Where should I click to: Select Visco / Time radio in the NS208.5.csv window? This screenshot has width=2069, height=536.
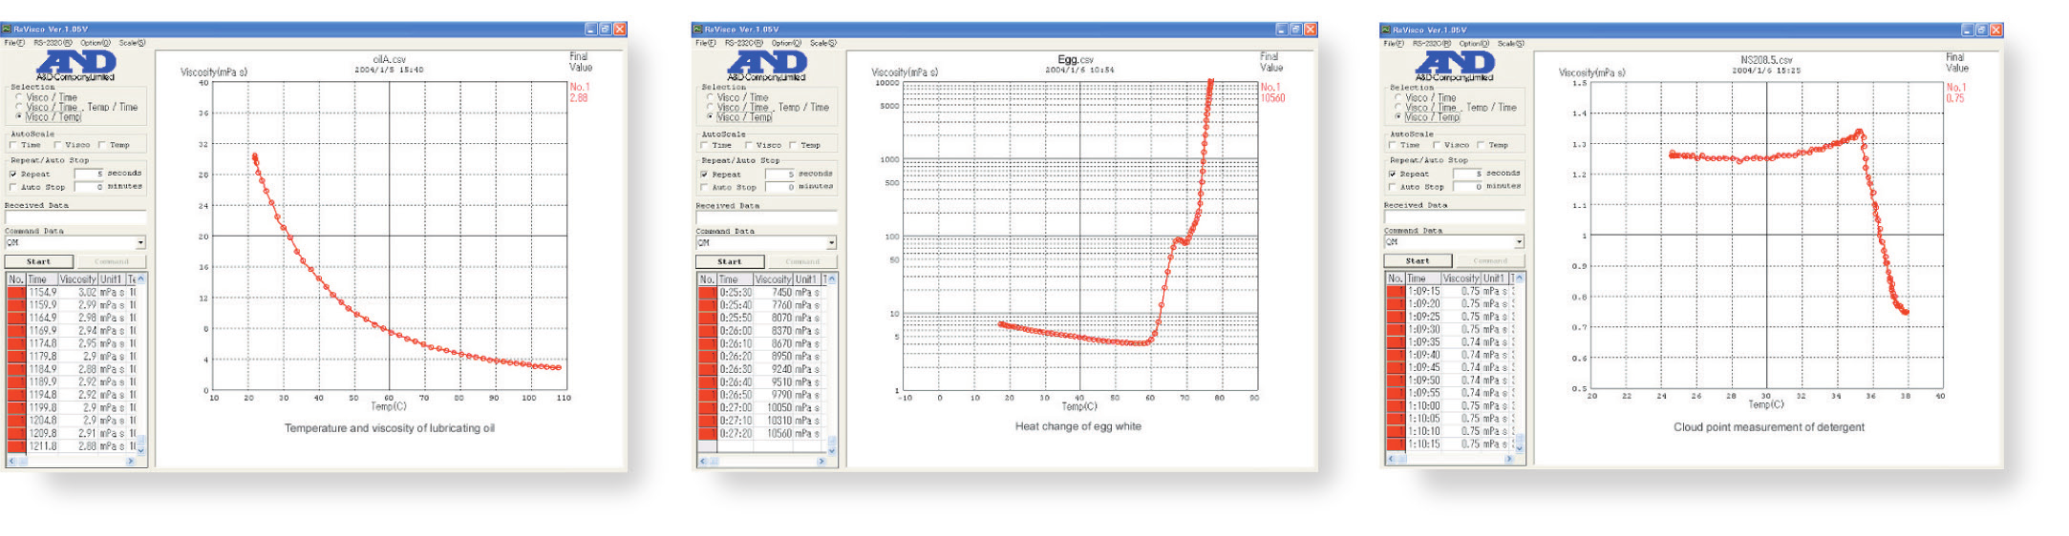[1397, 97]
